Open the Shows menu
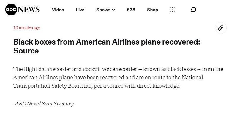Screen dimensions: 229x115 [106, 10]
